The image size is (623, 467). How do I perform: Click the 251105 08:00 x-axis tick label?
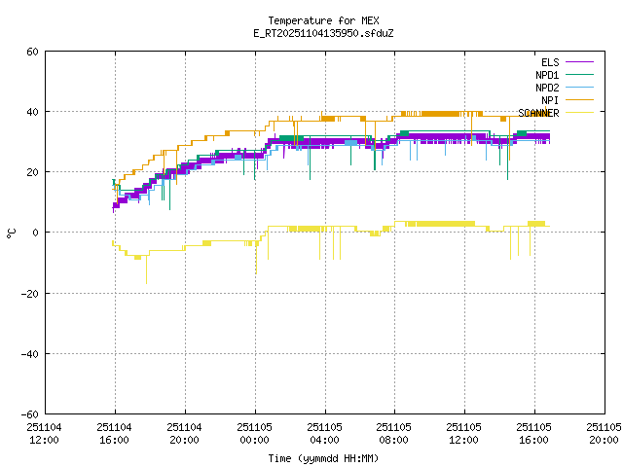[x=393, y=433]
